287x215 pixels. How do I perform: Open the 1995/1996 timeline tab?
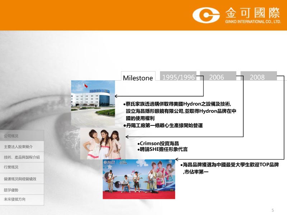point(178,76)
